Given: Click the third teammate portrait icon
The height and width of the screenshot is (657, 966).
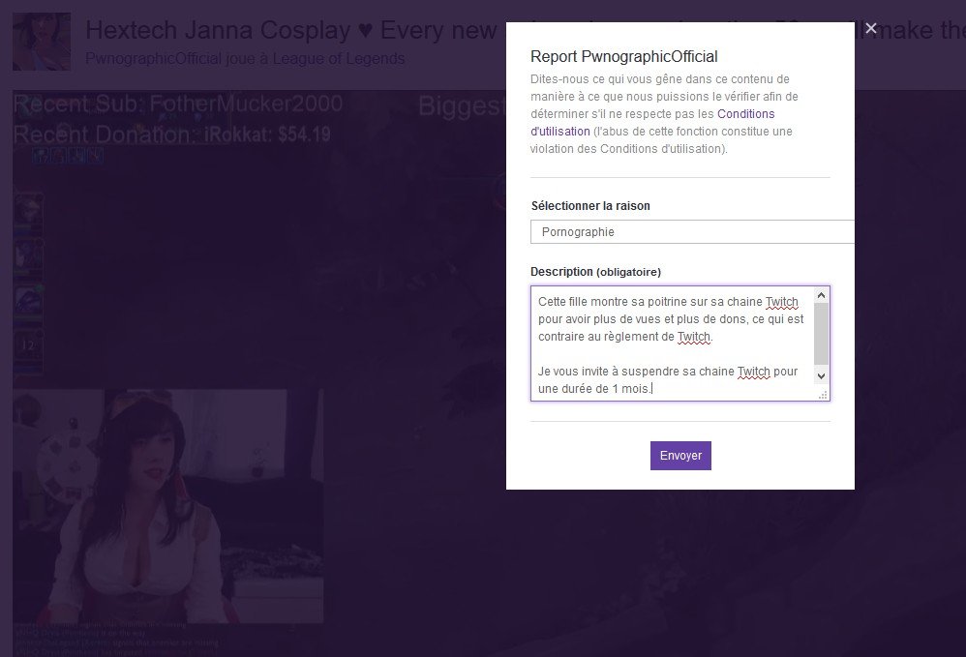Looking at the screenshot, I should (28, 304).
